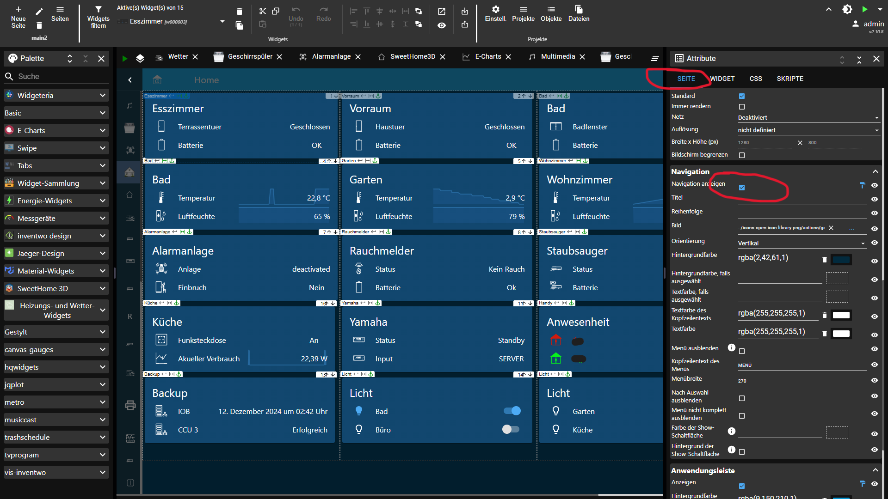Cut selected widget with scissors icon
The height and width of the screenshot is (499, 888).
pyautogui.click(x=263, y=11)
